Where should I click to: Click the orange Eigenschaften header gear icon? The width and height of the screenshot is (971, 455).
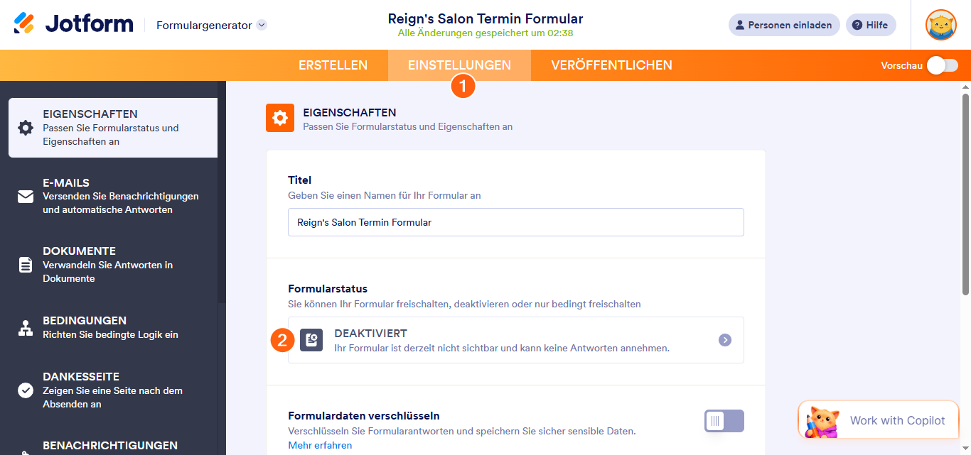point(280,118)
